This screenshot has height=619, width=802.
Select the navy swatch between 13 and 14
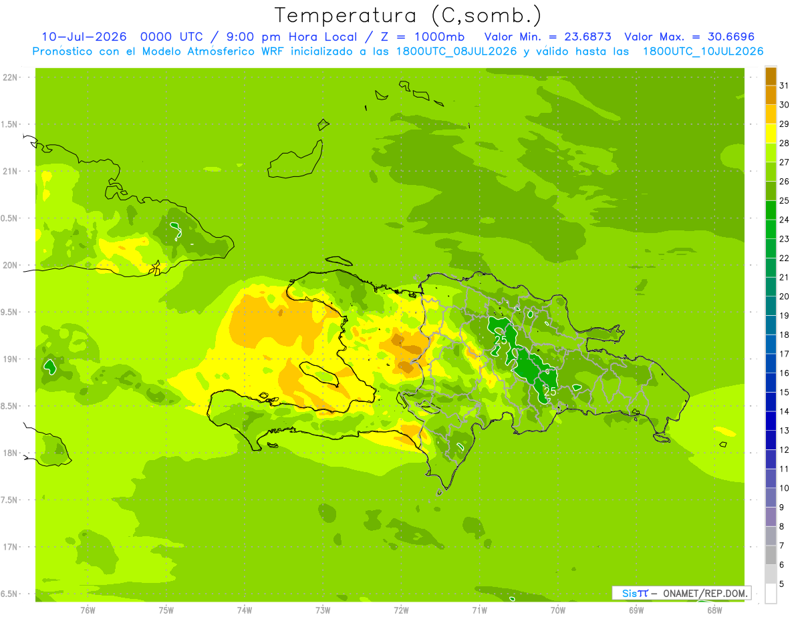pyautogui.click(x=771, y=421)
